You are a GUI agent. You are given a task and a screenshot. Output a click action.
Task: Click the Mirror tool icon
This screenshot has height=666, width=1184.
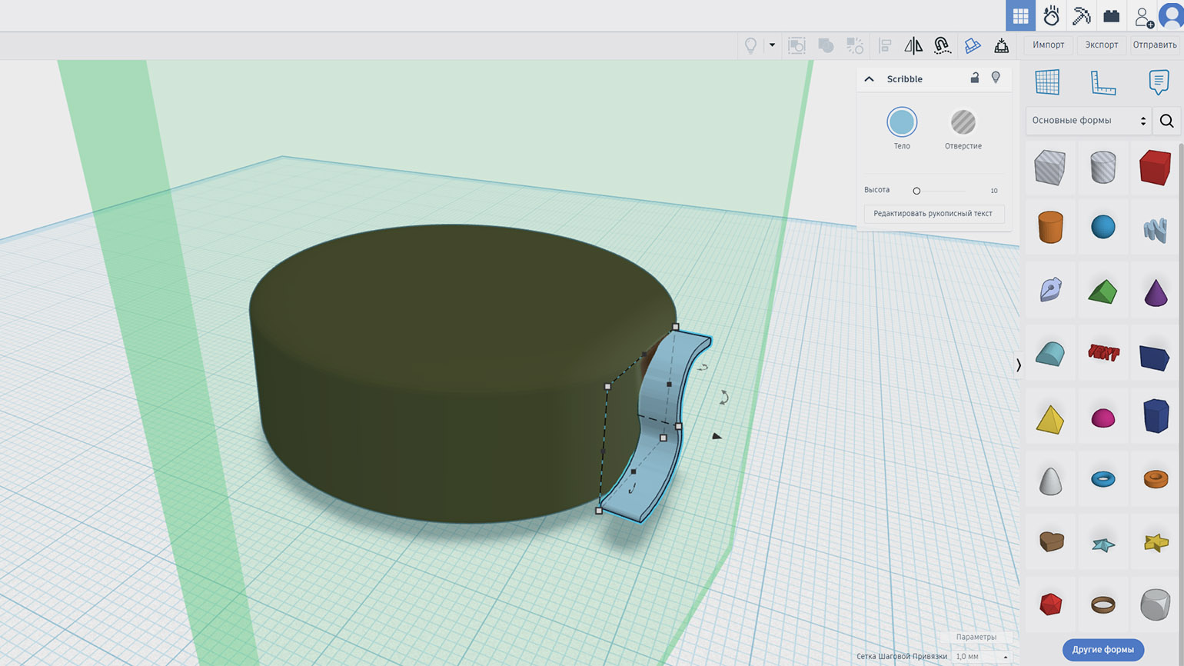913,45
